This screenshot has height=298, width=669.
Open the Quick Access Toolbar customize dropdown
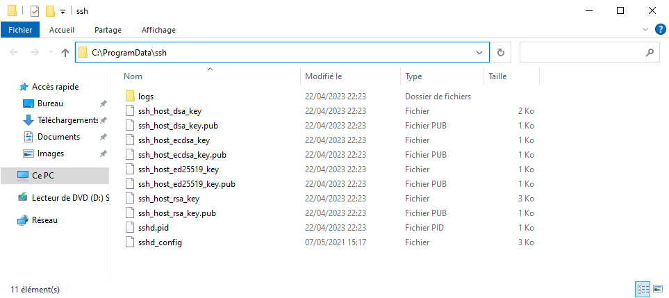coord(63,12)
